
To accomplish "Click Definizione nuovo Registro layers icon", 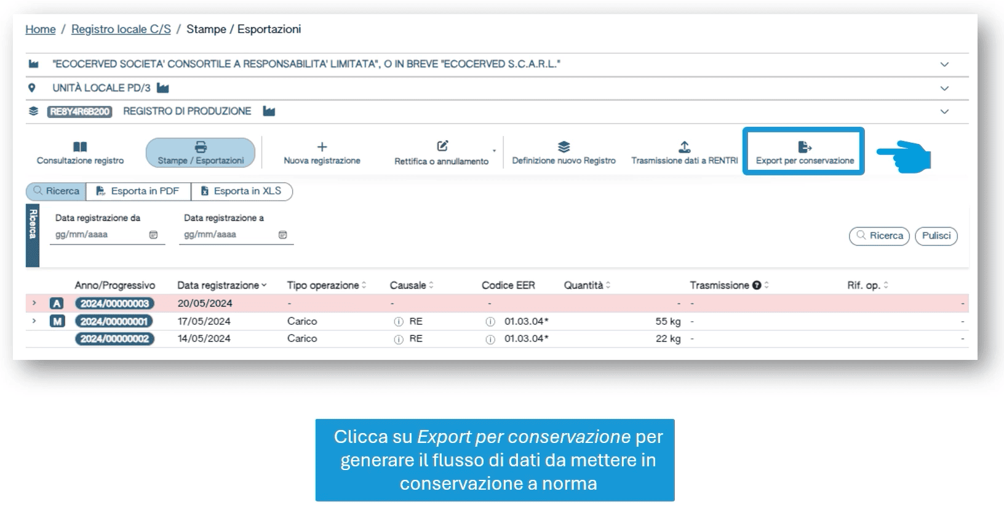I will (x=564, y=147).
